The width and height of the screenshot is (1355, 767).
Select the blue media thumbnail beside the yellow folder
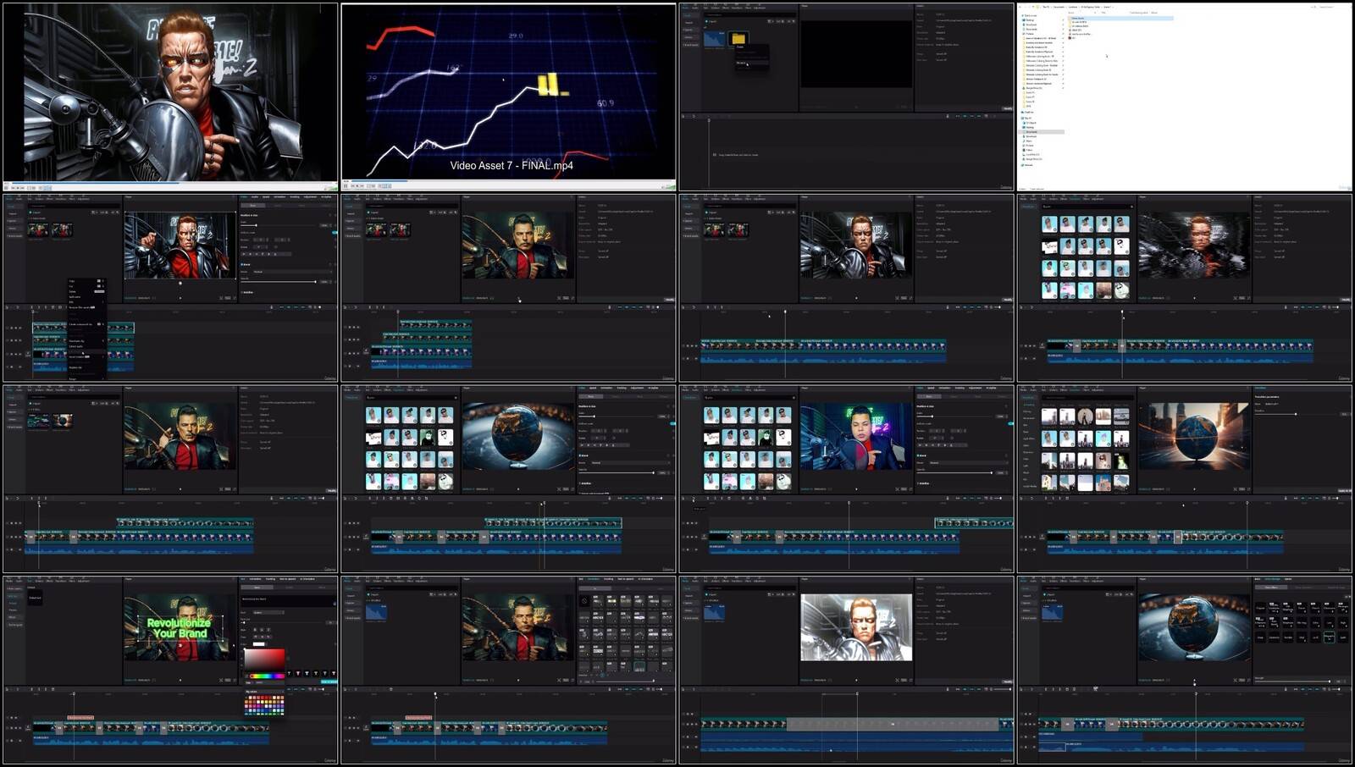click(x=714, y=39)
